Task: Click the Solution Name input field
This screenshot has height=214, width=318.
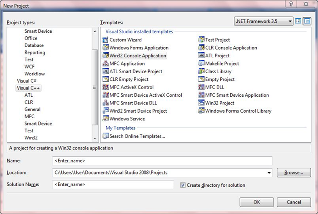Action: pyautogui.click(x=113, y=184)
